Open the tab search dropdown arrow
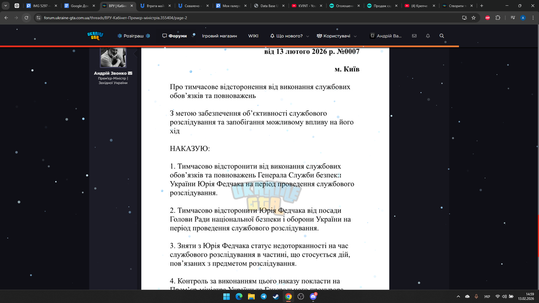The height and width of the screenshot is (303, 539). click(x=5, y=6)
